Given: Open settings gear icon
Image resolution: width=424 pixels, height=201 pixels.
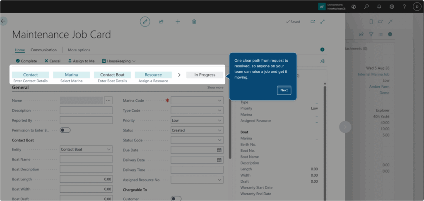Looking at the screenshot, I should (x=392, y=7).
